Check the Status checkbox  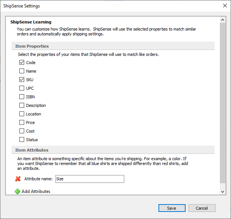coord(22,140)
